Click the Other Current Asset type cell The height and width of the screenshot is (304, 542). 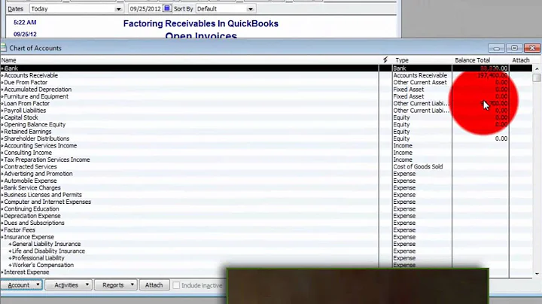tap(420, 82)
